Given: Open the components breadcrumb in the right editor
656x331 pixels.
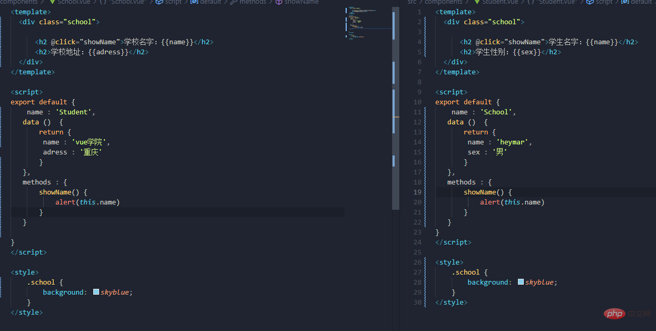Looking at the screenshot, I should 443,2.
